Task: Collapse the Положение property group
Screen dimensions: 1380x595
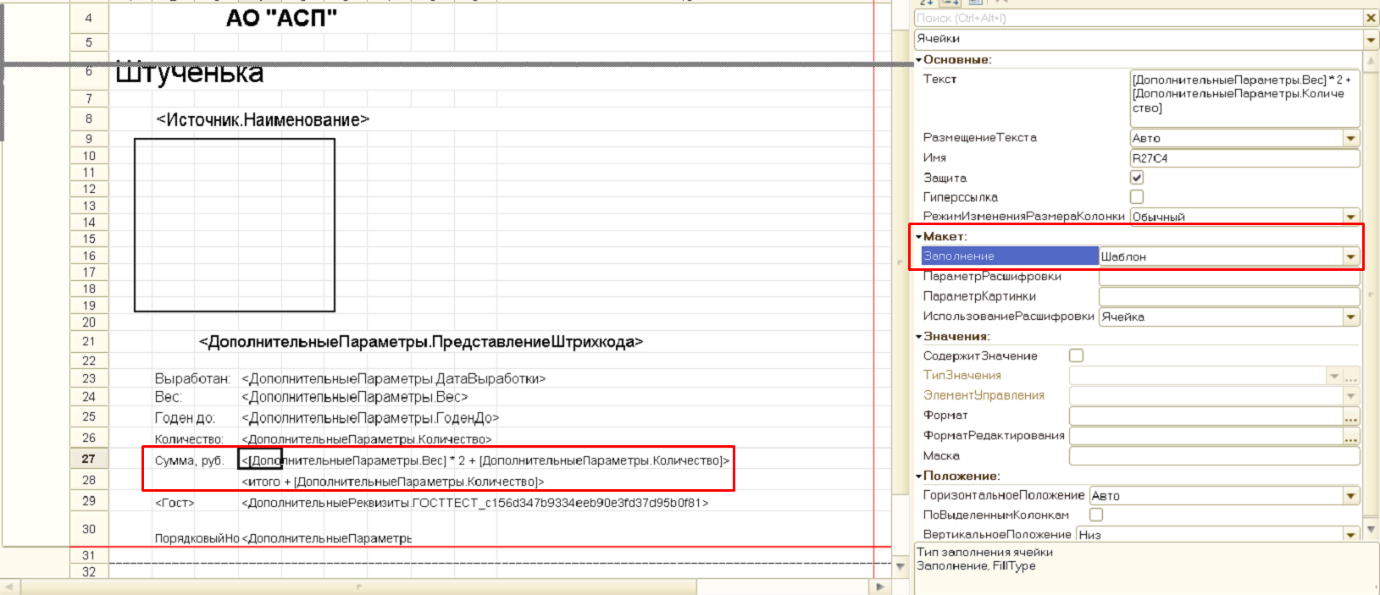Action: (x=918, y=476)
